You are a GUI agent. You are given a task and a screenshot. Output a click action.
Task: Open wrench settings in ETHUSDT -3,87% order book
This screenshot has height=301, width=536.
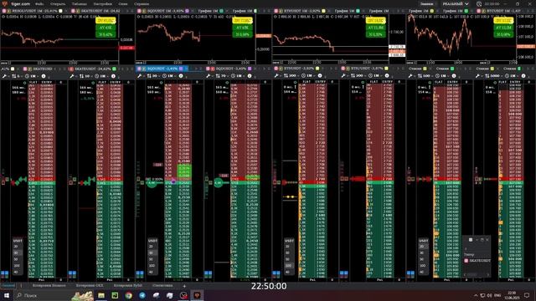pyautogui.click(x=343, y=76)
